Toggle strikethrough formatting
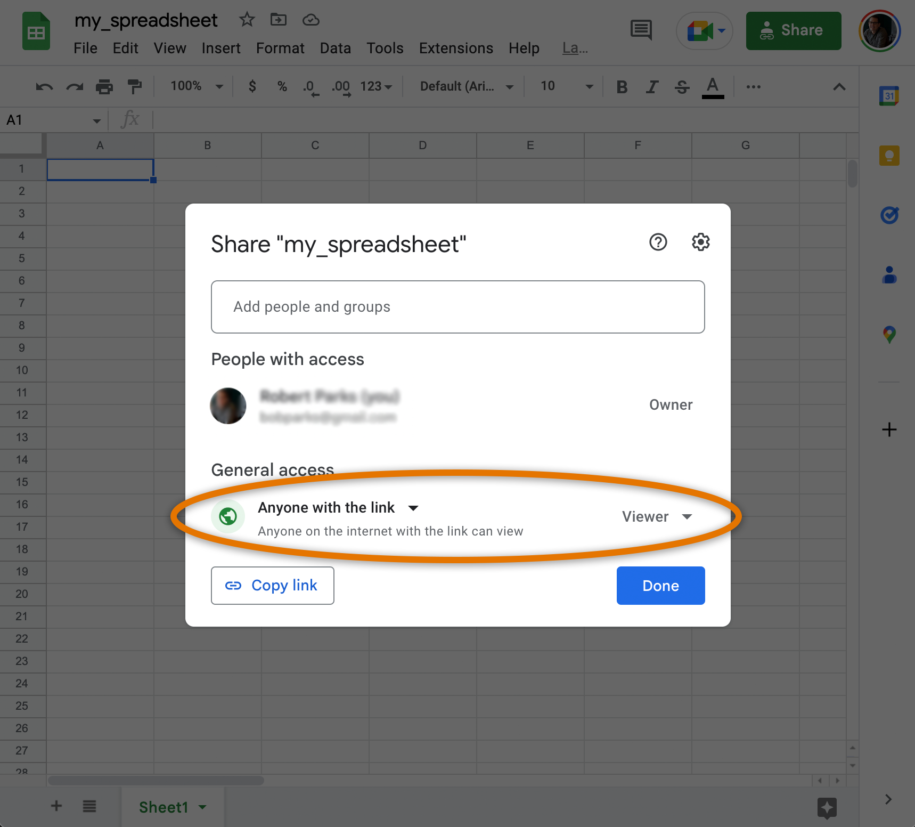 [682, 86]
